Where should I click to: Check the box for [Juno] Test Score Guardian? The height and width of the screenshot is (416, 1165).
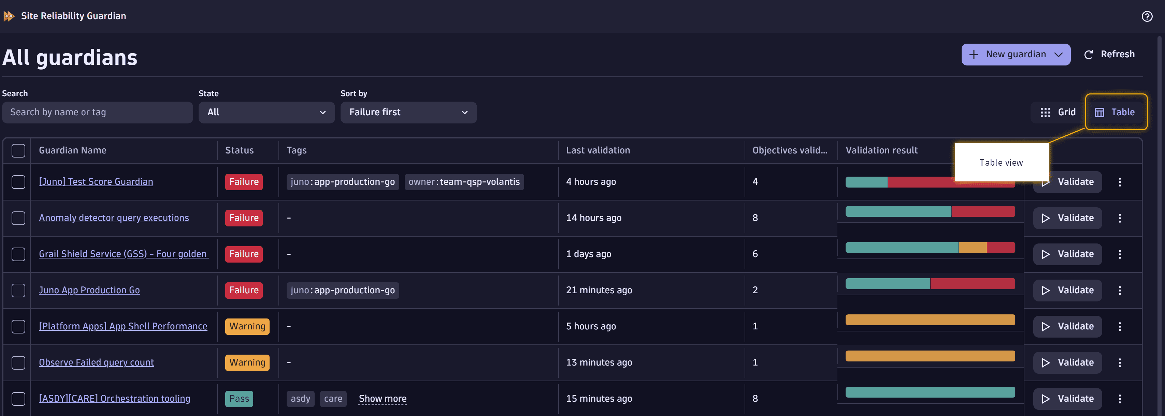[18, 182]
